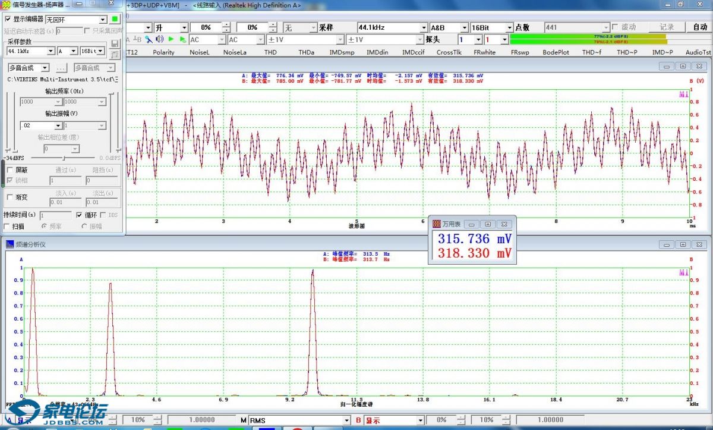Switch to the Polarity tab
The image size is (713, 430).
pos(163,52)
